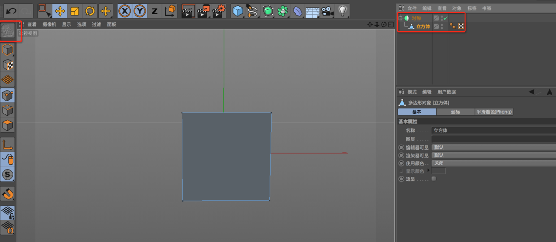Toggle Enable Snap magnet icon
556x242 pixels.
[8, 194]
